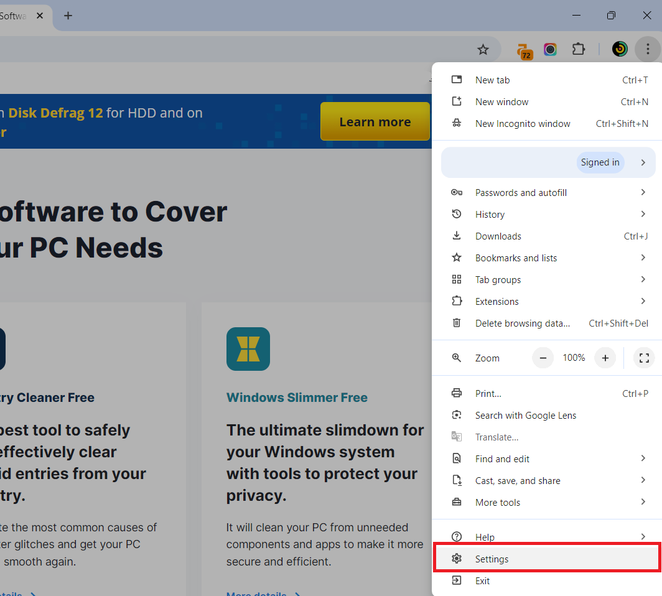Open the Extensions menu entry
Image resolution: width=662 pixels, height=596 pixels.
[547, 301]
